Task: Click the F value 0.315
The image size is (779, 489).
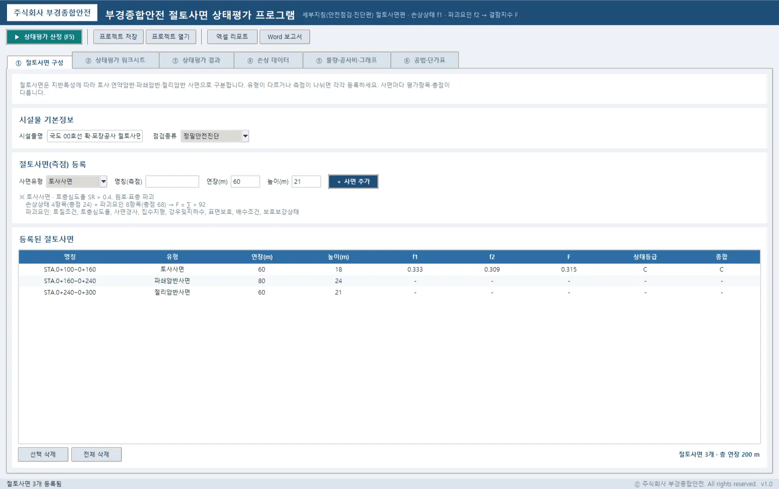Action: [x=569, y=269]
